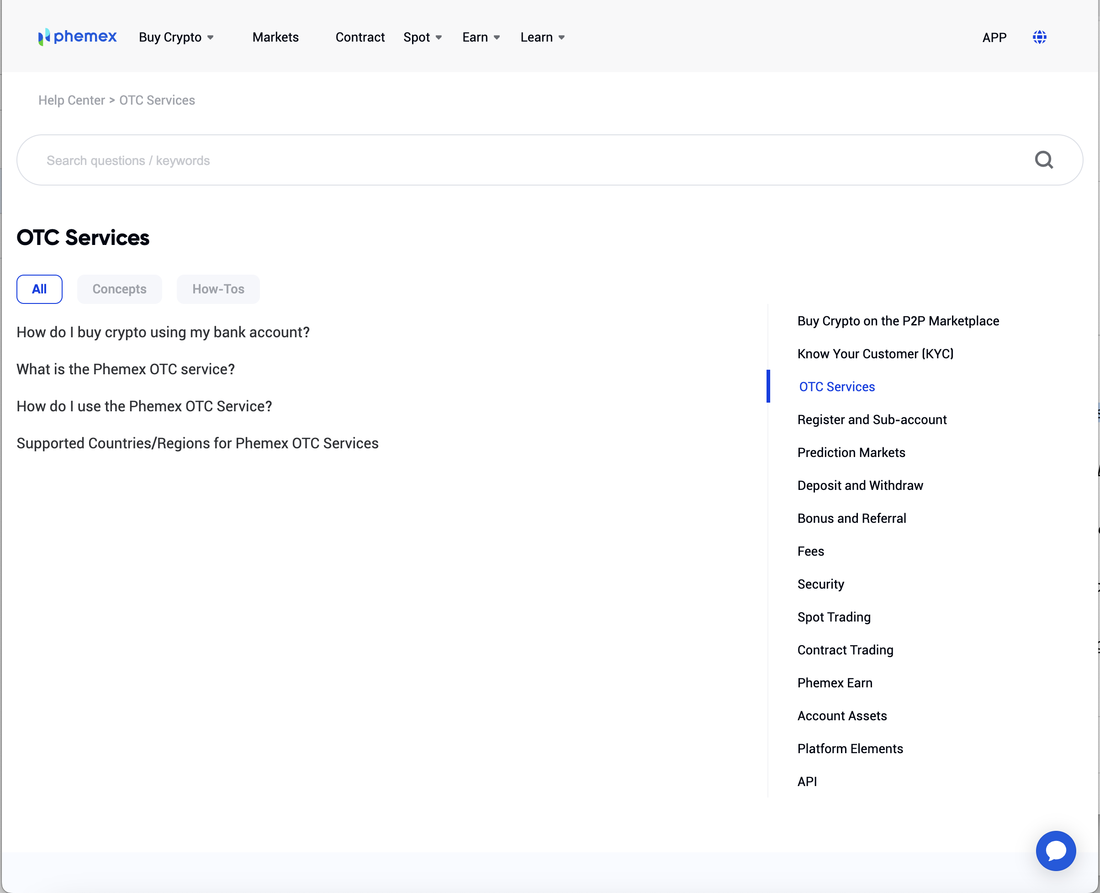Screen dimensions: 1100x893
Task: Open the API category
Action: [807, 782]
